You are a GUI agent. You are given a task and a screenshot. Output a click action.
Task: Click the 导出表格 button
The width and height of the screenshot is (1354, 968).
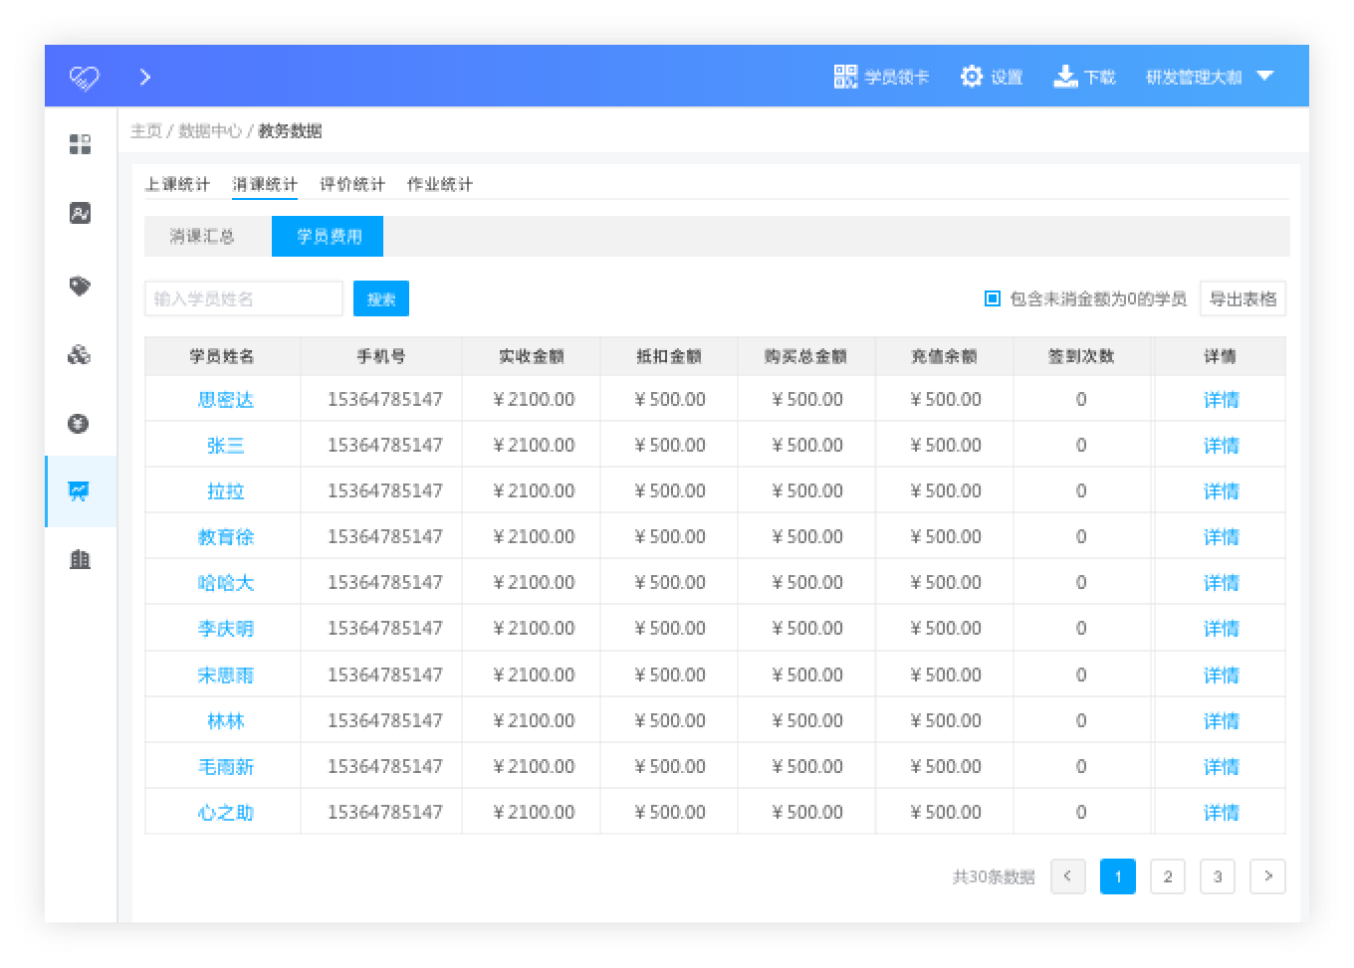pyautogui.click(x=1242, y=298)
